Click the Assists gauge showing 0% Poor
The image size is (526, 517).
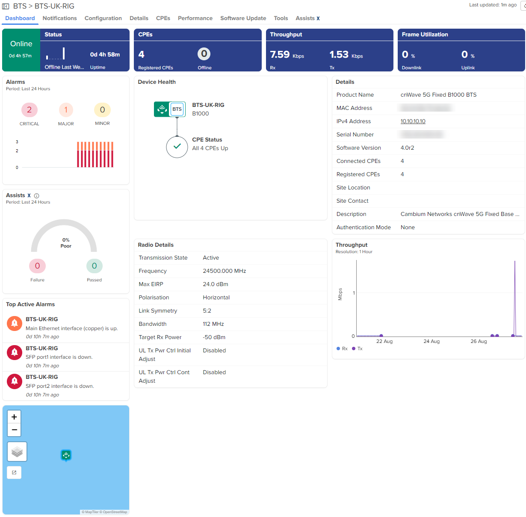click(x=64, y=236)
